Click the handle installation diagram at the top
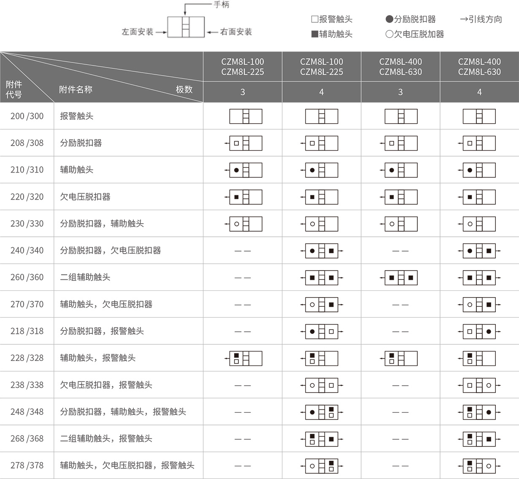Screen dimensions: 519x479 (186, 27)
